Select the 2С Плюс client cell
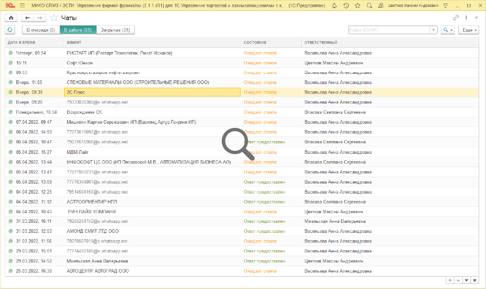This screenshot has height=289, width=486. click(152, 92)
